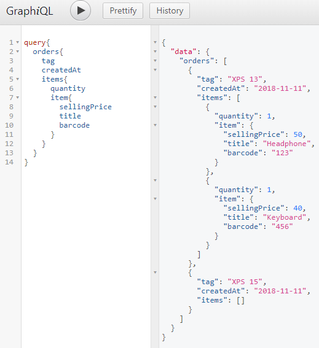Fold the first "items" array in result
Image resolution: width=319 pixels, height=348 pixels.
[155, 98]
